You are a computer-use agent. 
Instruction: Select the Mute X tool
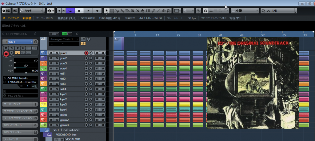pos(138,11)
